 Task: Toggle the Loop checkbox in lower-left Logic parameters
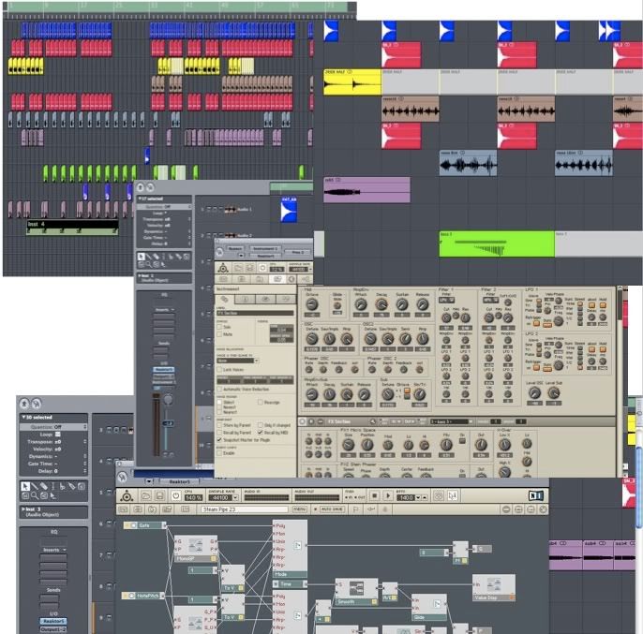pyautogui.click(x=58, y=434)
